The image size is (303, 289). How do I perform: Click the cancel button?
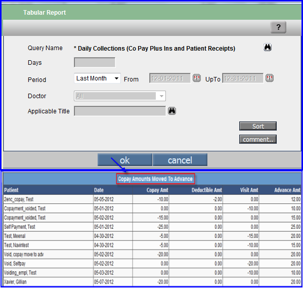pyautogui.click(x=180, y=160)
